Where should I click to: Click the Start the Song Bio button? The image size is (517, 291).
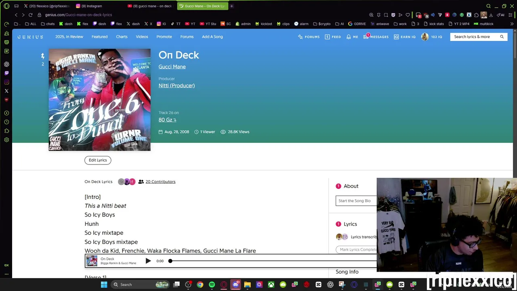coord(356,201)
